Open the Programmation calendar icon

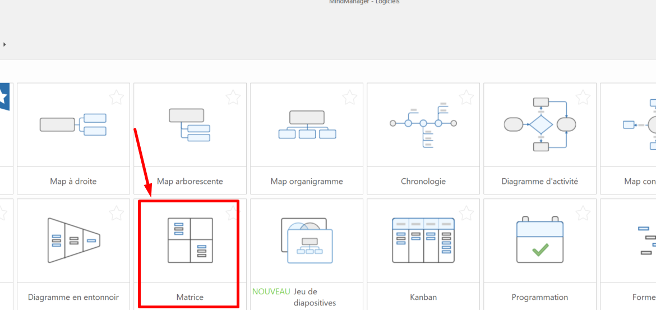point(540,240)
